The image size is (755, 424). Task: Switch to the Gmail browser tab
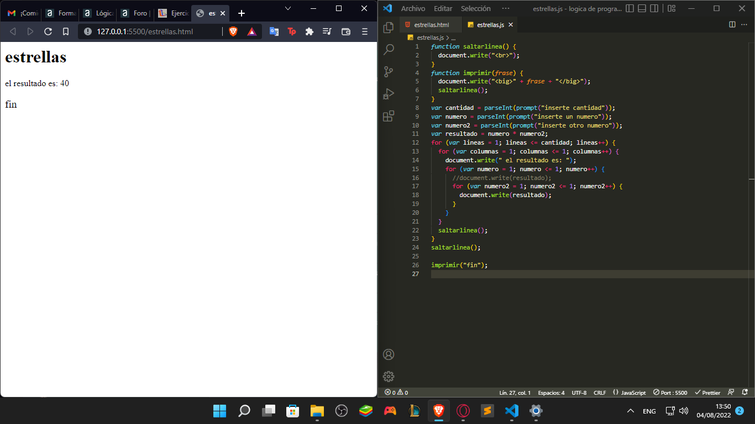tap(22, 13)
